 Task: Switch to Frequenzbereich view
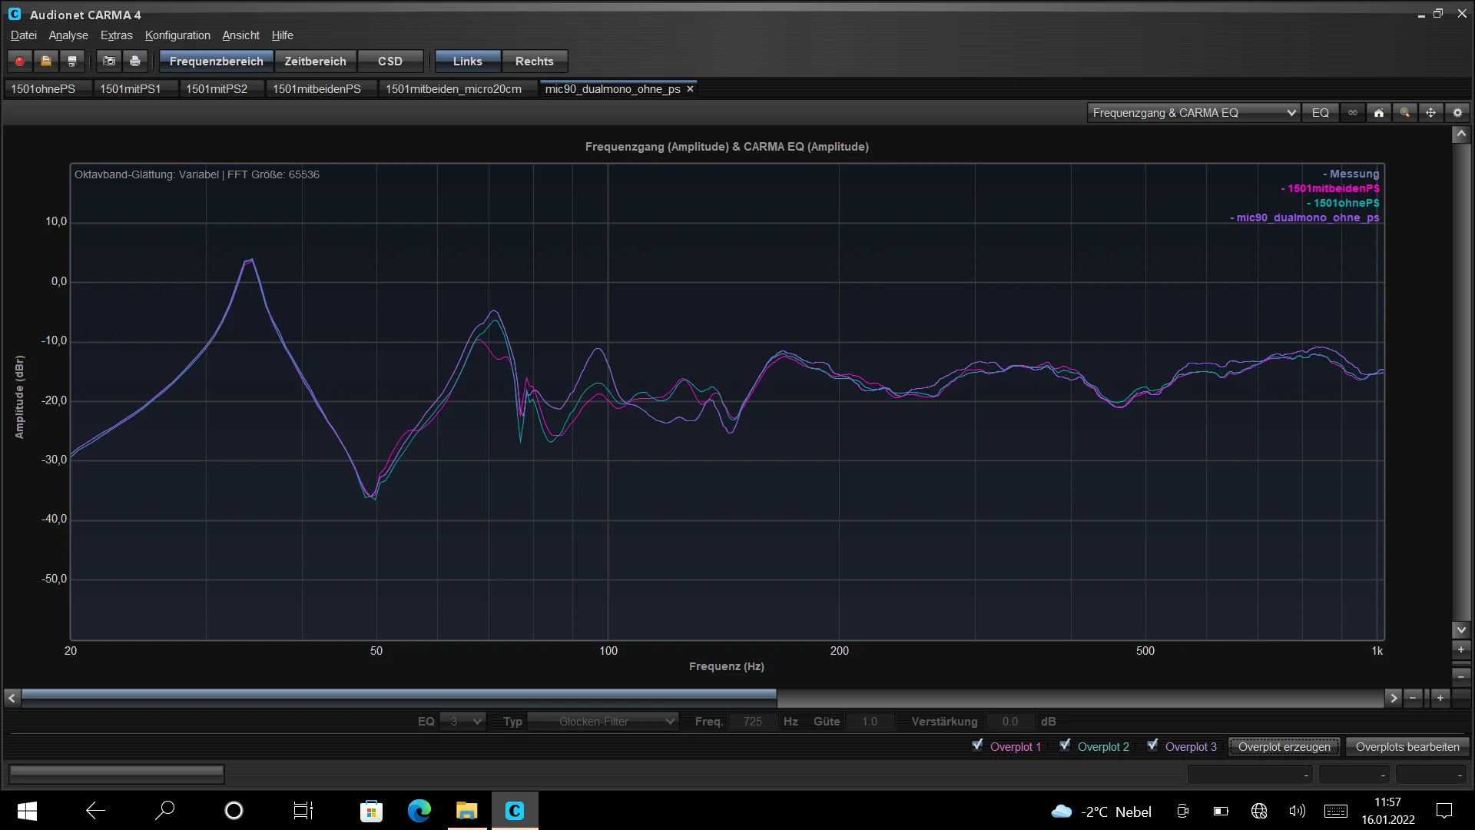coord(216,61)
